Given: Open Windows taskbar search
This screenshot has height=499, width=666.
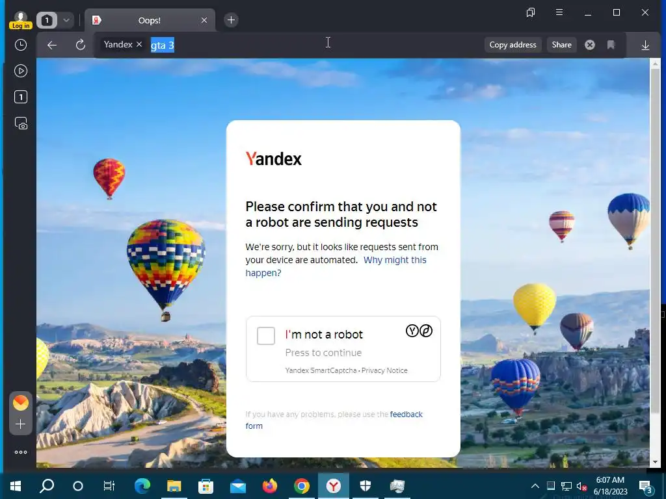Looking at the screenshot, I should coord(47,486).
